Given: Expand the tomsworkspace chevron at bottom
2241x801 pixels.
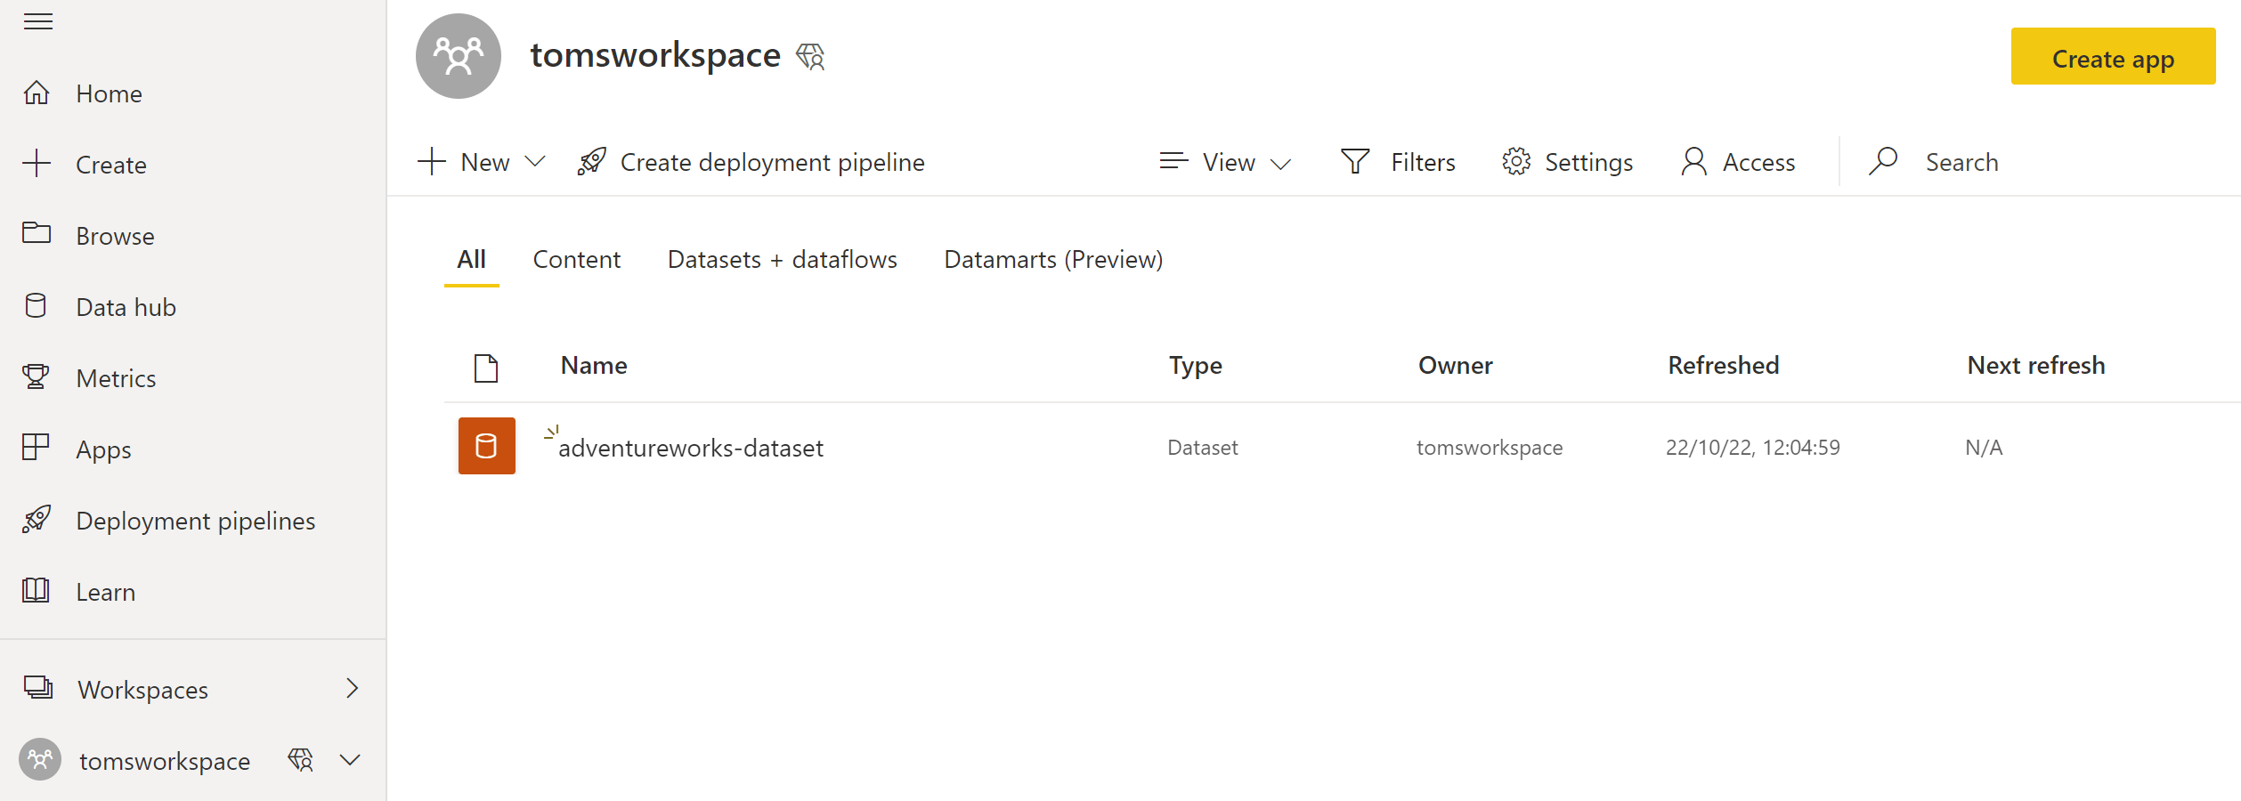Looking at the screenshot, I should 349,760.
